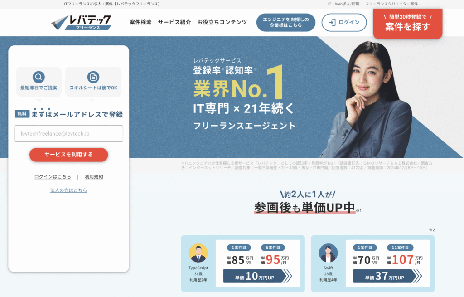The height and width of the screenshot is (297, 464).
Task: Click the arrow chevrons on 単価10万円UP banner
Action: [287, 276]
